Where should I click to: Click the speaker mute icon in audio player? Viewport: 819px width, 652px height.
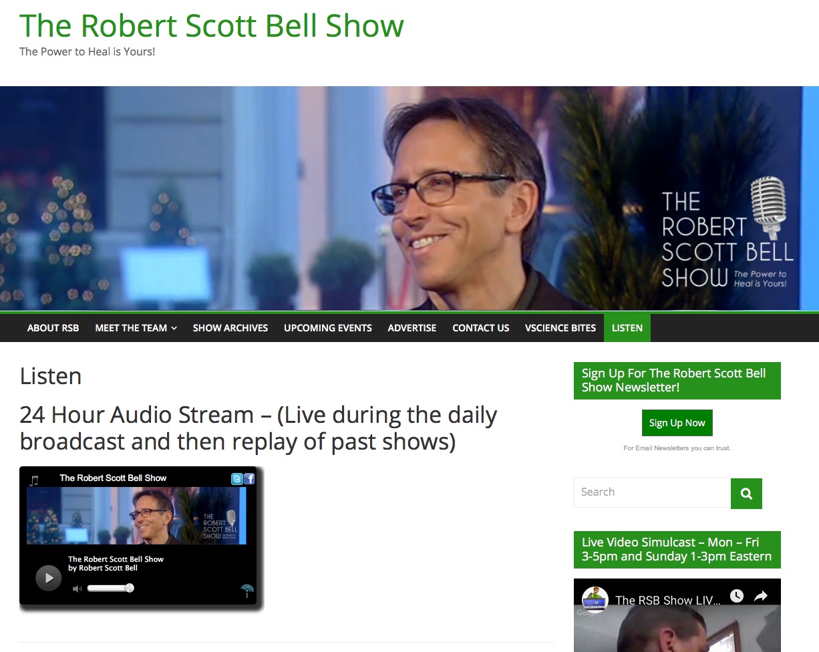(77, 589)
